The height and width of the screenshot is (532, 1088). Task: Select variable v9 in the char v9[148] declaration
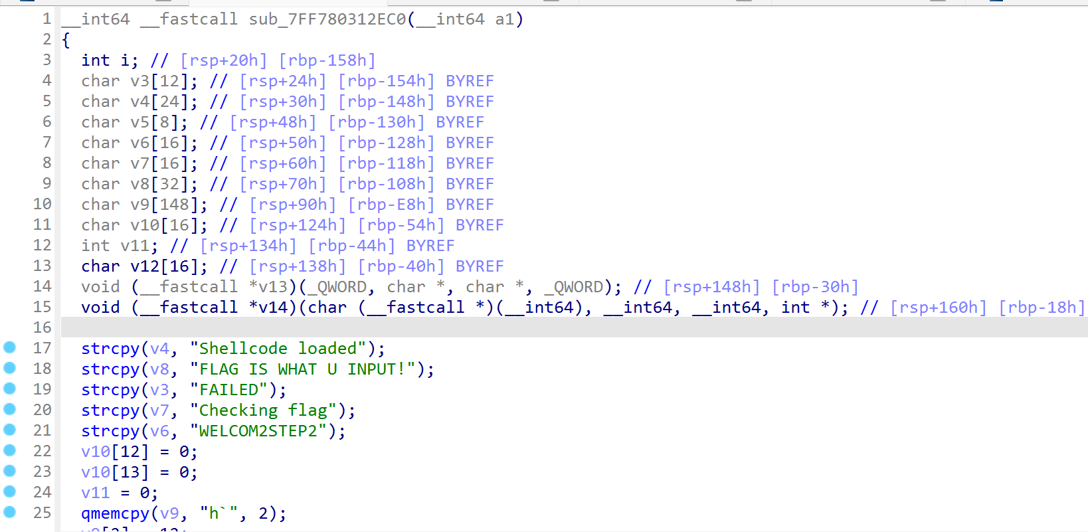pos(139,205)
